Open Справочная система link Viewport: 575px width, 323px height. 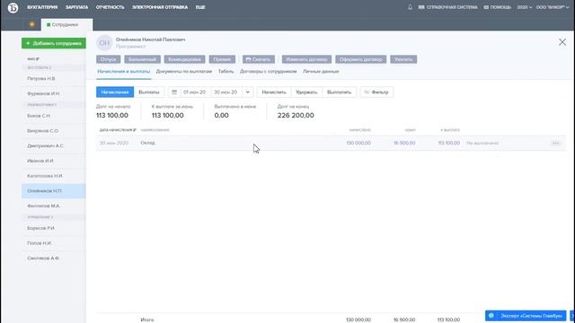(x=447, y=7)
